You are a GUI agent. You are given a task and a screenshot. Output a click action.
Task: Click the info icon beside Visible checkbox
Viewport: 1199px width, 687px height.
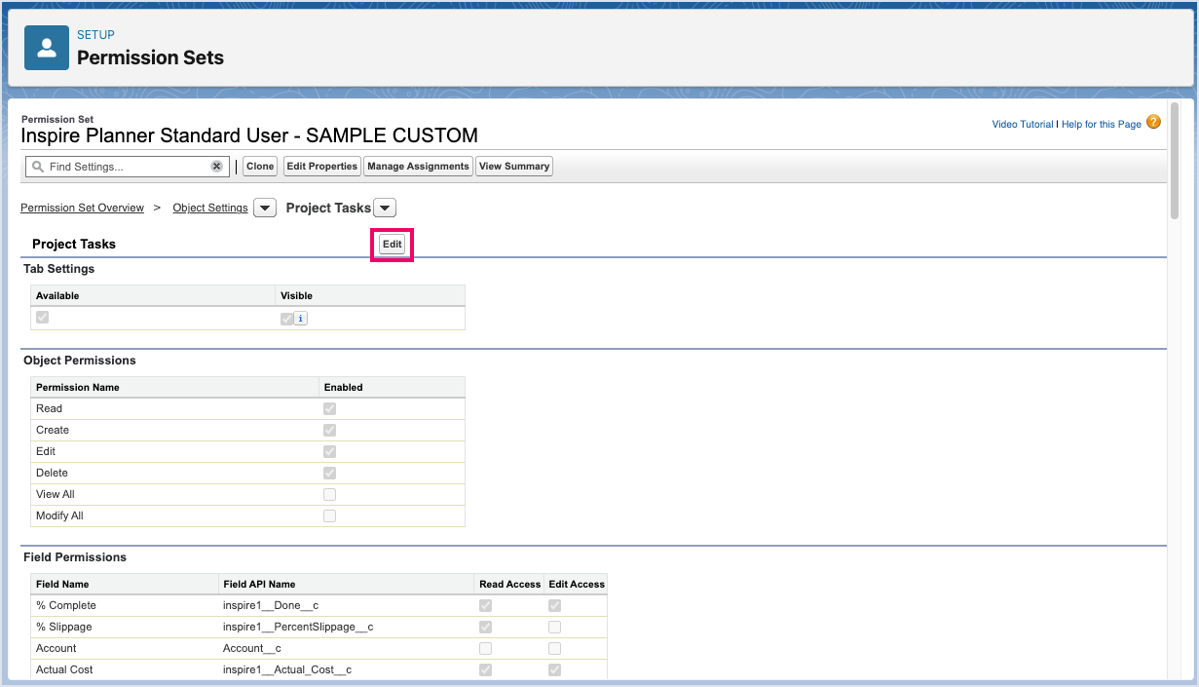tap(301, 318)
